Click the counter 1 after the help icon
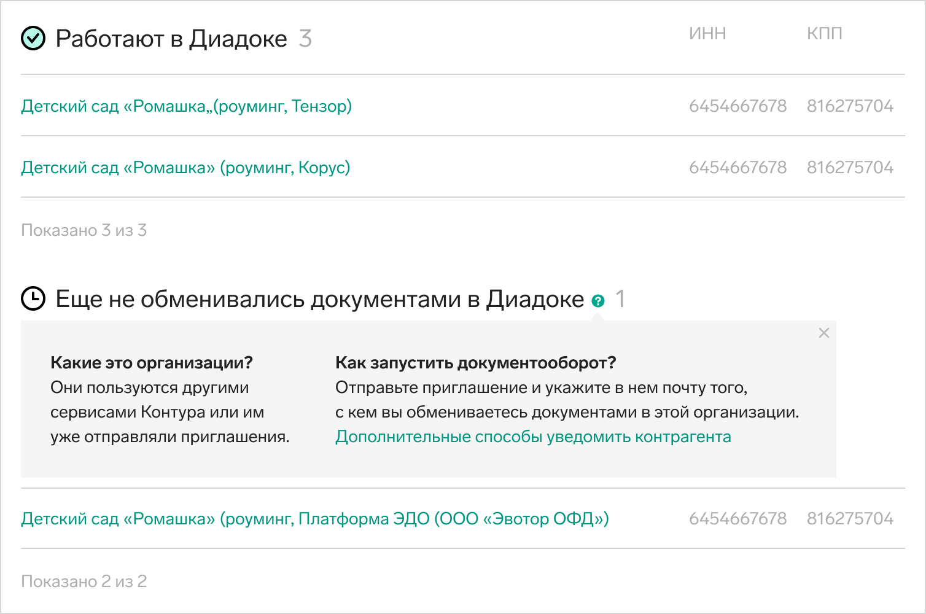 620,299
